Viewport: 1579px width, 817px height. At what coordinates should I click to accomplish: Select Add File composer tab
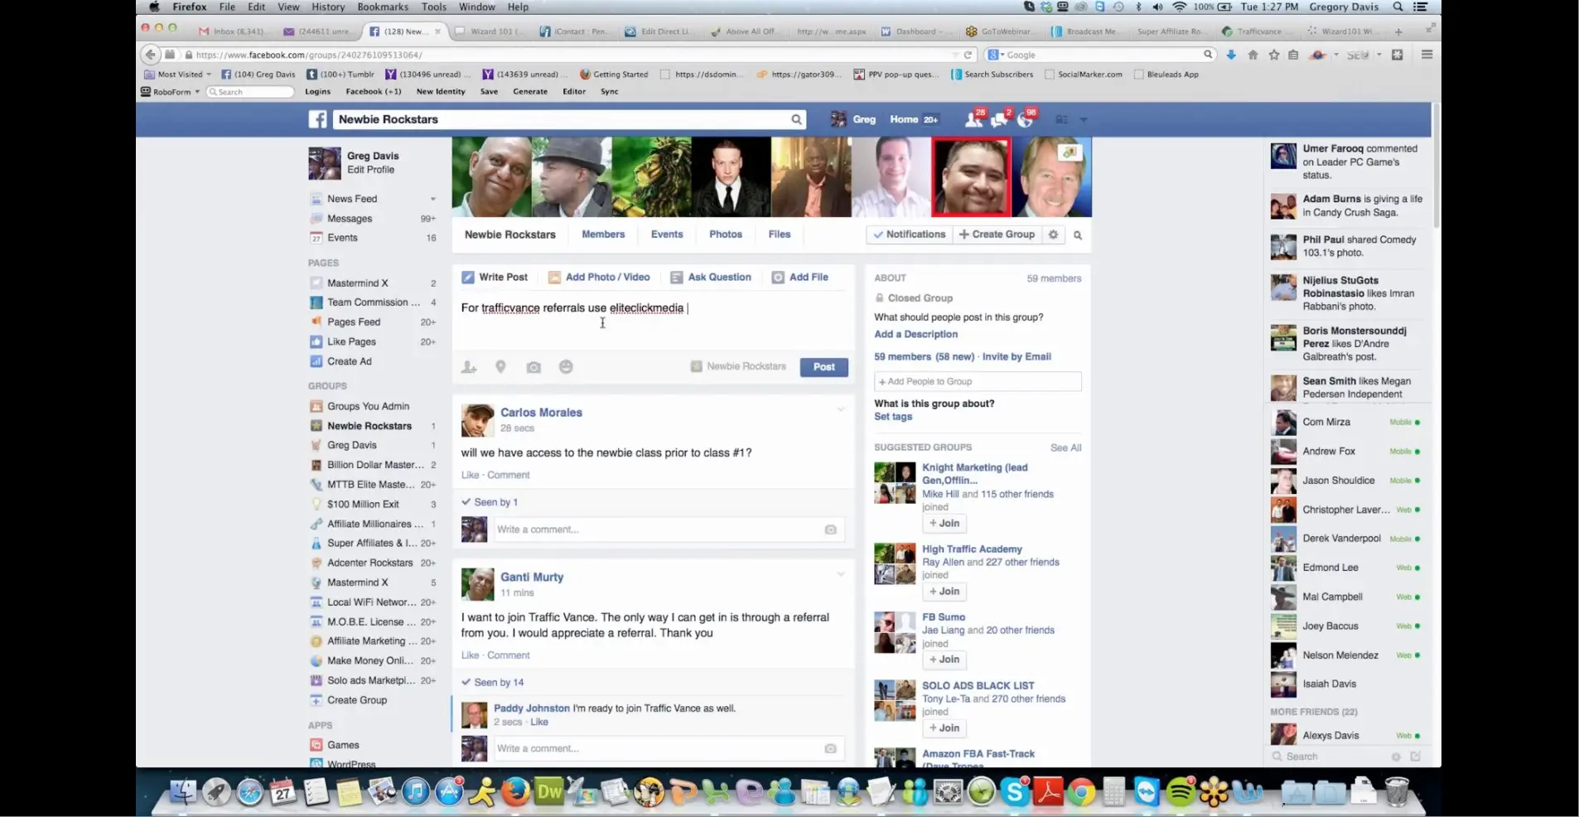click(800, 278)
